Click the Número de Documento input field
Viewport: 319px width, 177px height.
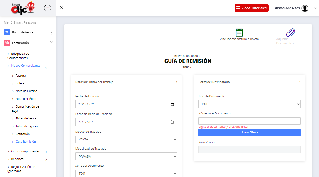249,121
